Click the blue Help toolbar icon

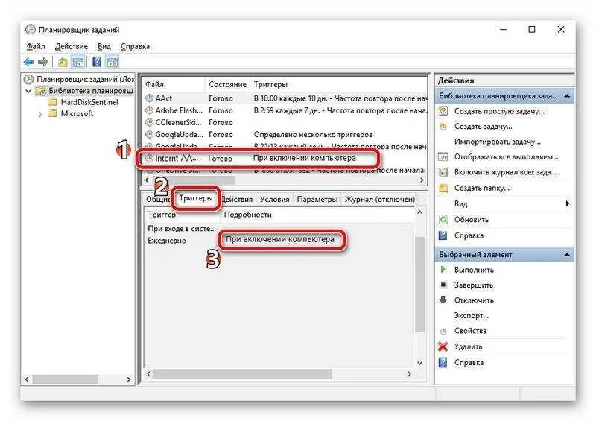pyautogui.click(x=97, y=62)
